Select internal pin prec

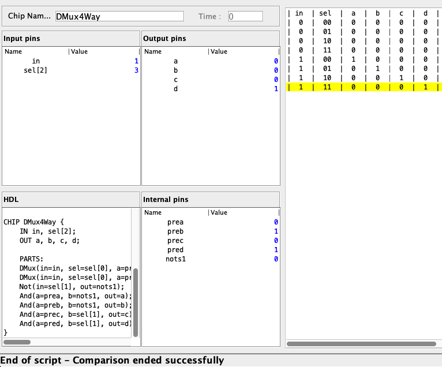211,241
